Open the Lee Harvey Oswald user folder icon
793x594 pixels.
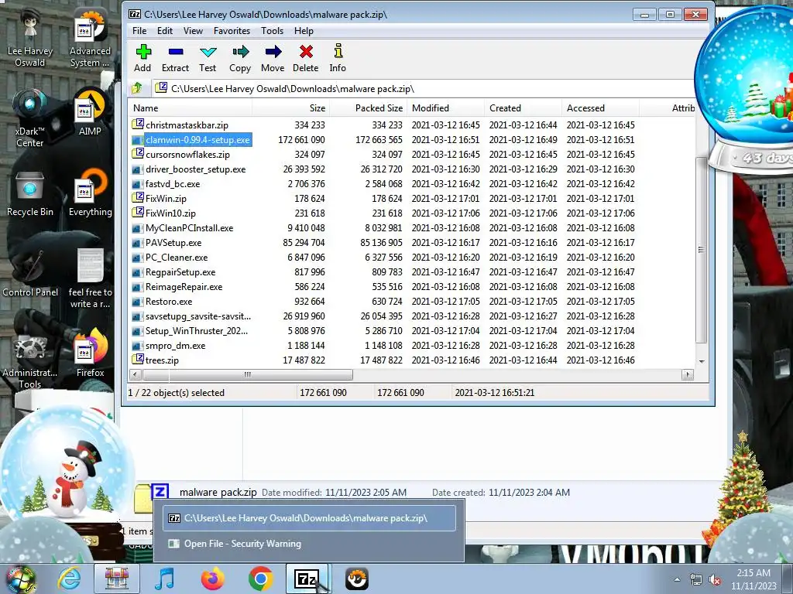coord(30,39)
